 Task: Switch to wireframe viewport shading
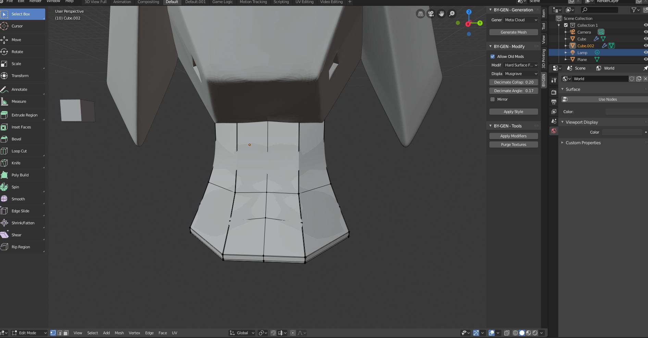click(x=515, y=333)
